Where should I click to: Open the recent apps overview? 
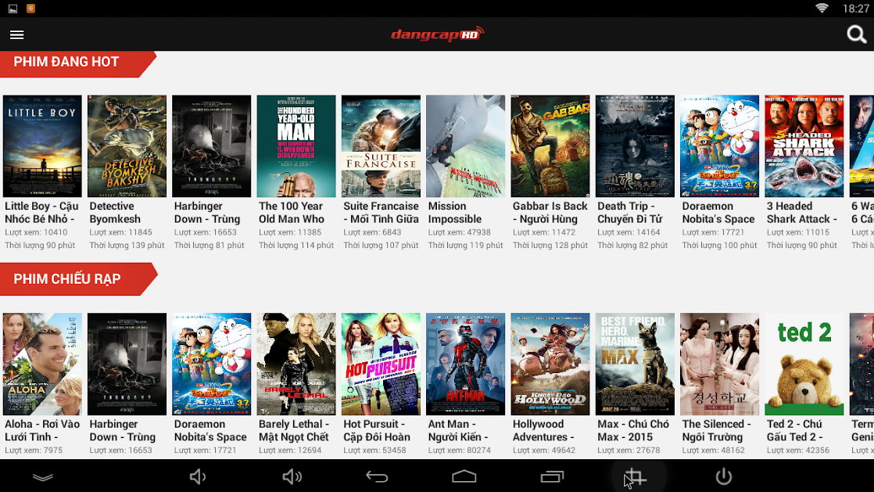[552, 477]
